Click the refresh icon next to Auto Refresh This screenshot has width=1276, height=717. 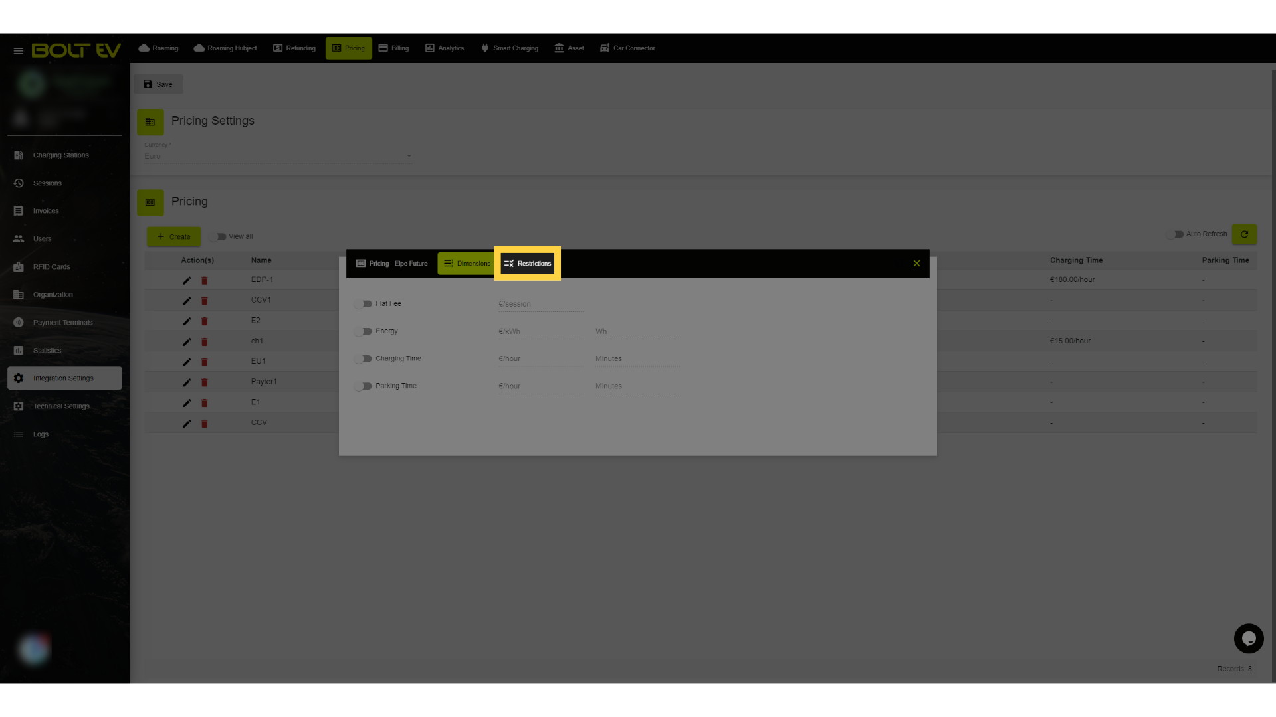click(x=1244, y=234)
